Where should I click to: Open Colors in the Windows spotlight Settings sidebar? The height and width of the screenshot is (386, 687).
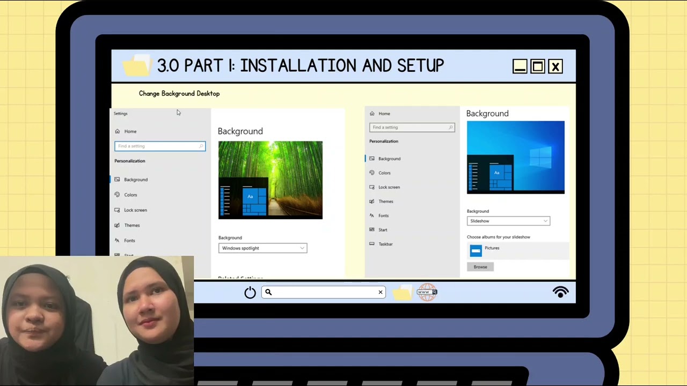(130, 195)
